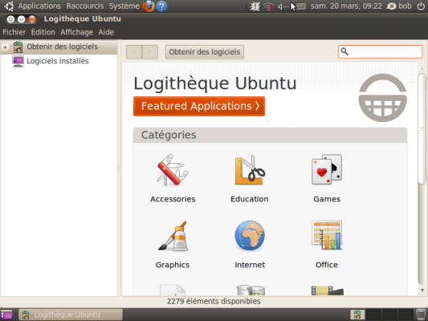The height and width of the screenshot is (321, 428).
Task: Expand the Obtenir des logiciels tree node
Action: pyautogui.click(x=5, y=47)
